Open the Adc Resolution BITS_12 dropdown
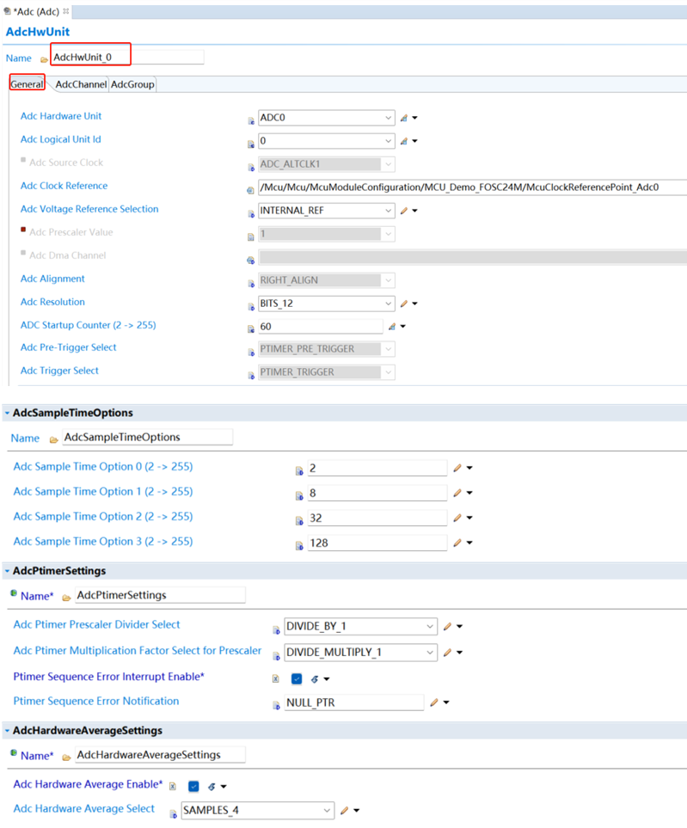This screenshot has width=687, height=828. (x=389, y=304)
